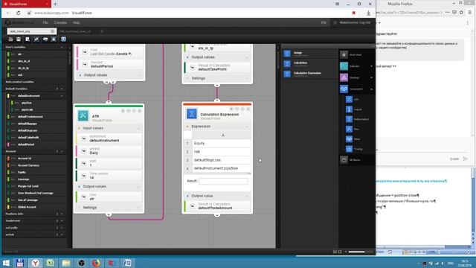Click the zoom slider at canvas bottom
Screen dimensions: 476x268
click(361, 252)
